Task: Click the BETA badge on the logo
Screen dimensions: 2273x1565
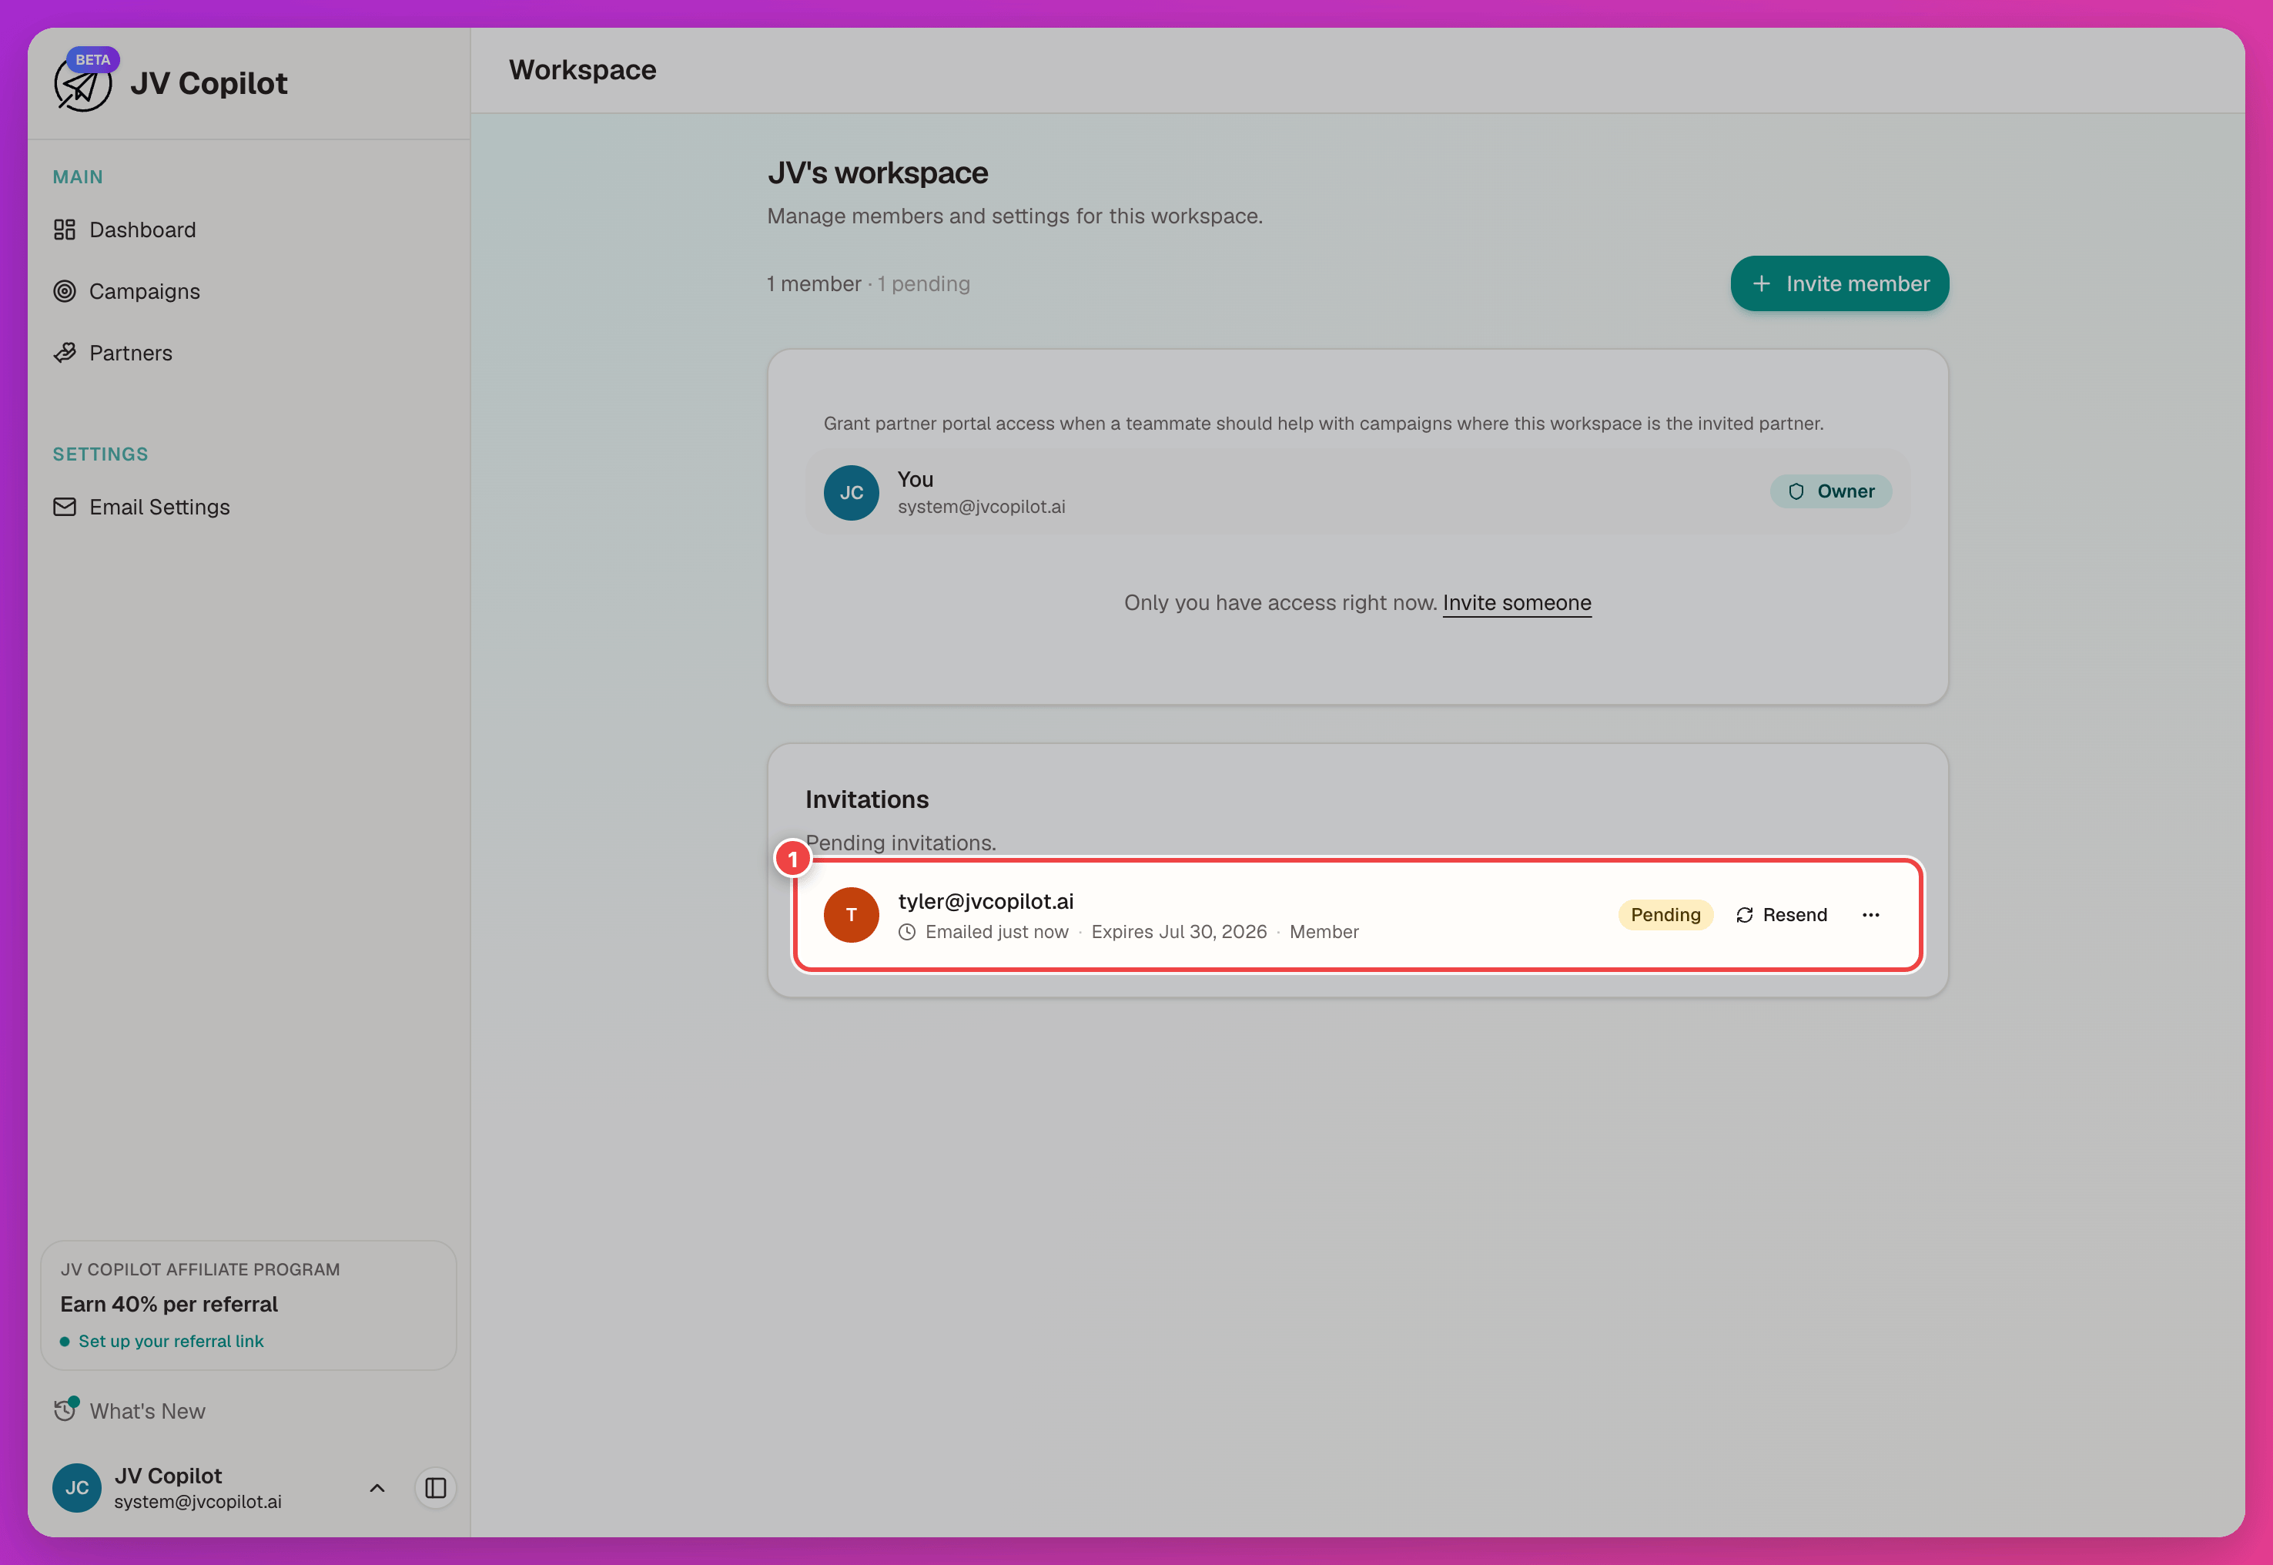Action: click(93, 60)
